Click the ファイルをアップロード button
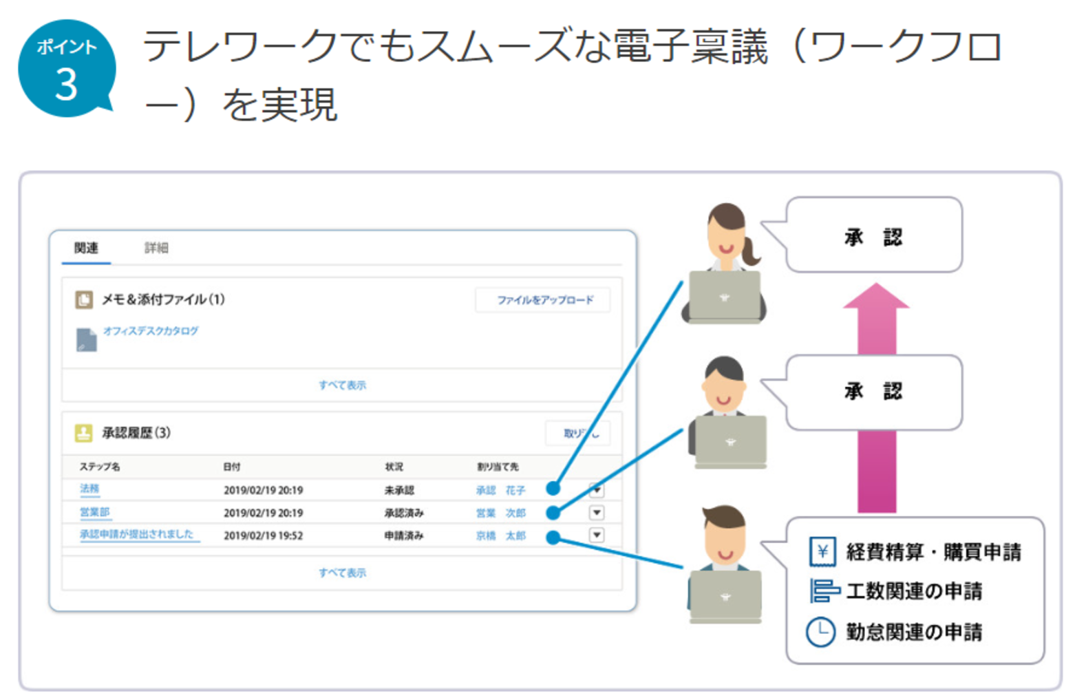The height and width of the screenshot is (700, 1075). coord(542,301)
